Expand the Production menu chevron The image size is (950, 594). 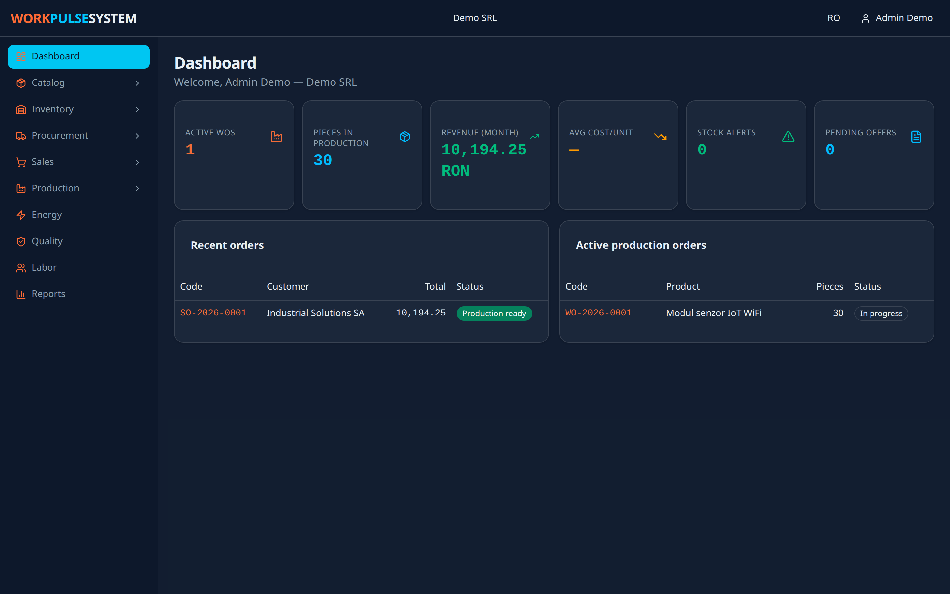coord(137,188)
